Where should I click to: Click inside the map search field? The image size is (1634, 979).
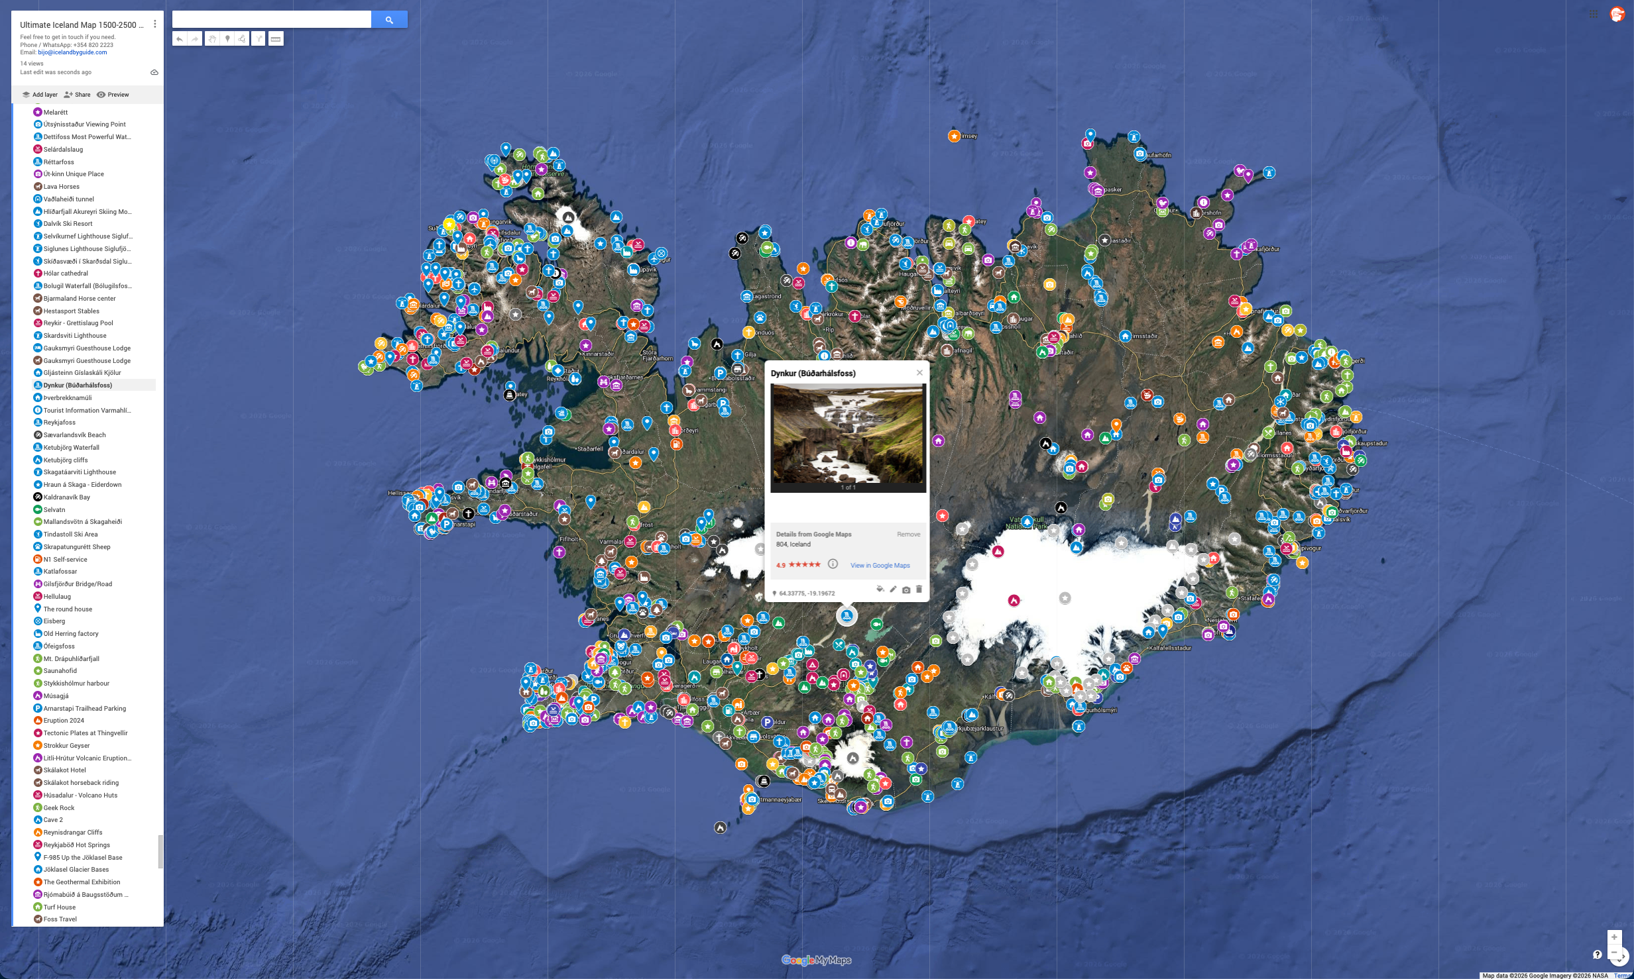pyautogui.click(x=272, y=20)
